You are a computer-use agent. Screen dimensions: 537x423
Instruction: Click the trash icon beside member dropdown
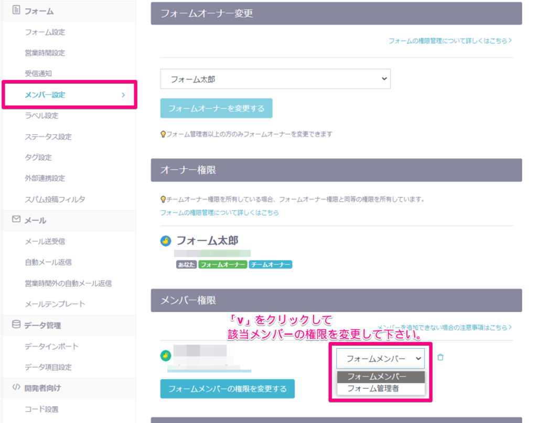pos(441,358)
